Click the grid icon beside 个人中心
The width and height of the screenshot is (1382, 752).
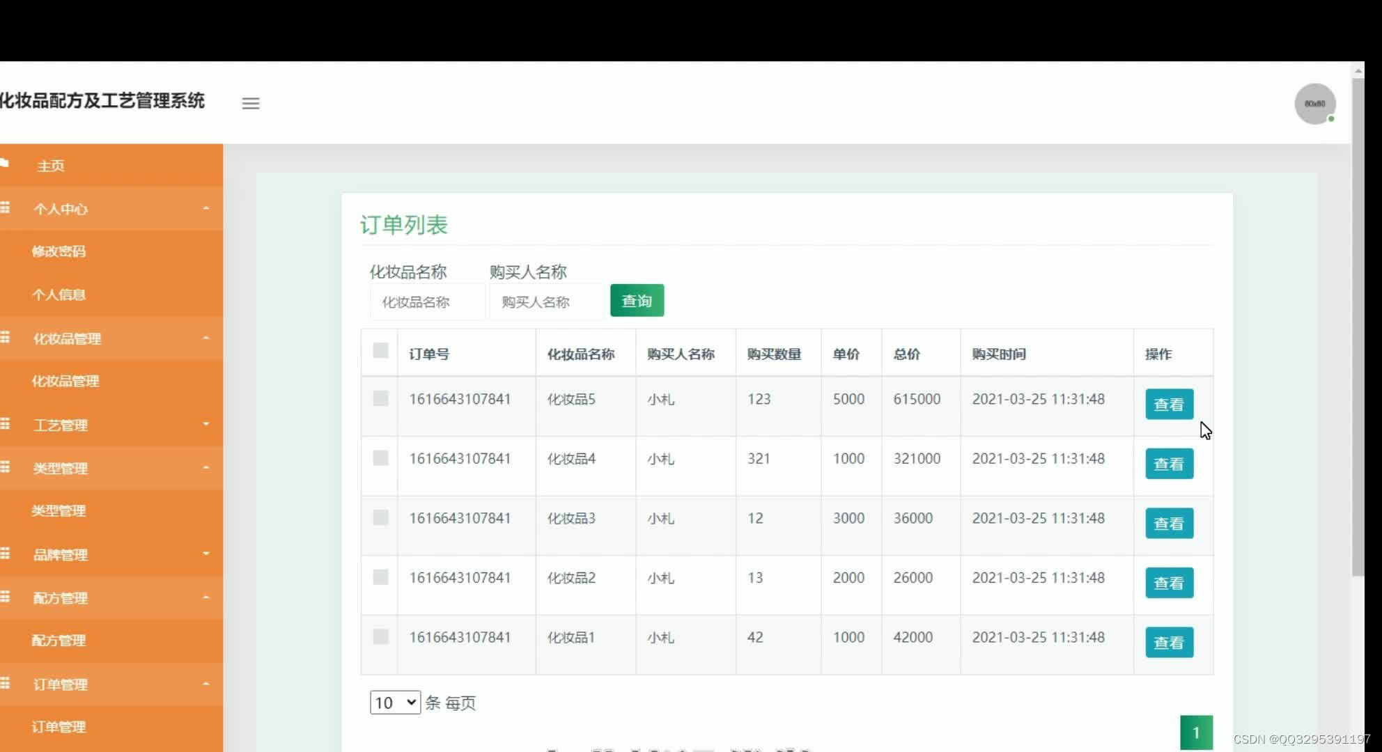(x=6, y=207)
